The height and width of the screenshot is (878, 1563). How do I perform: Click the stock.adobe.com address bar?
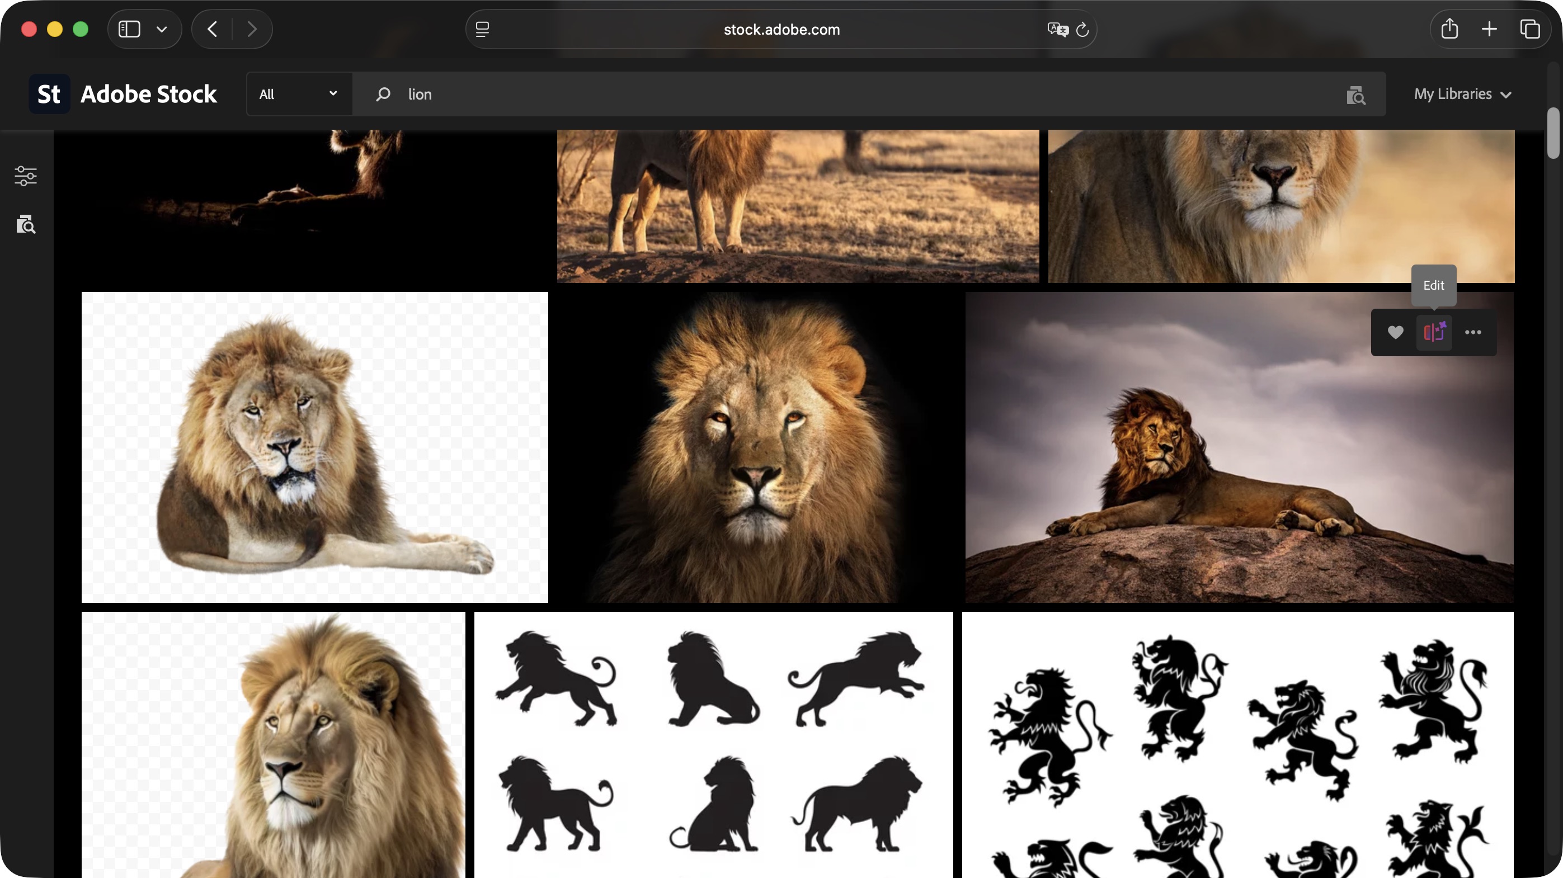click(x=781, y=29)
